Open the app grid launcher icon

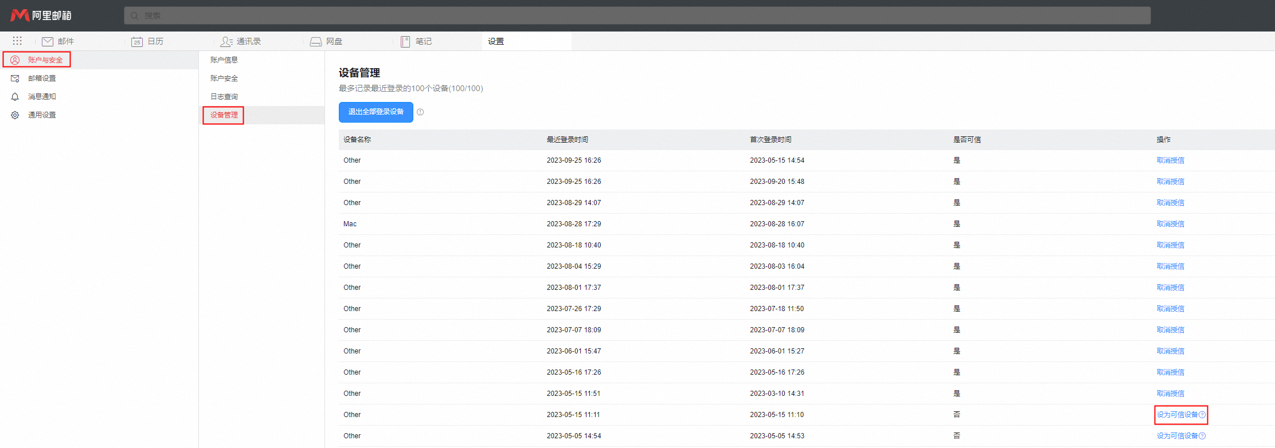[x=17, y=41]
